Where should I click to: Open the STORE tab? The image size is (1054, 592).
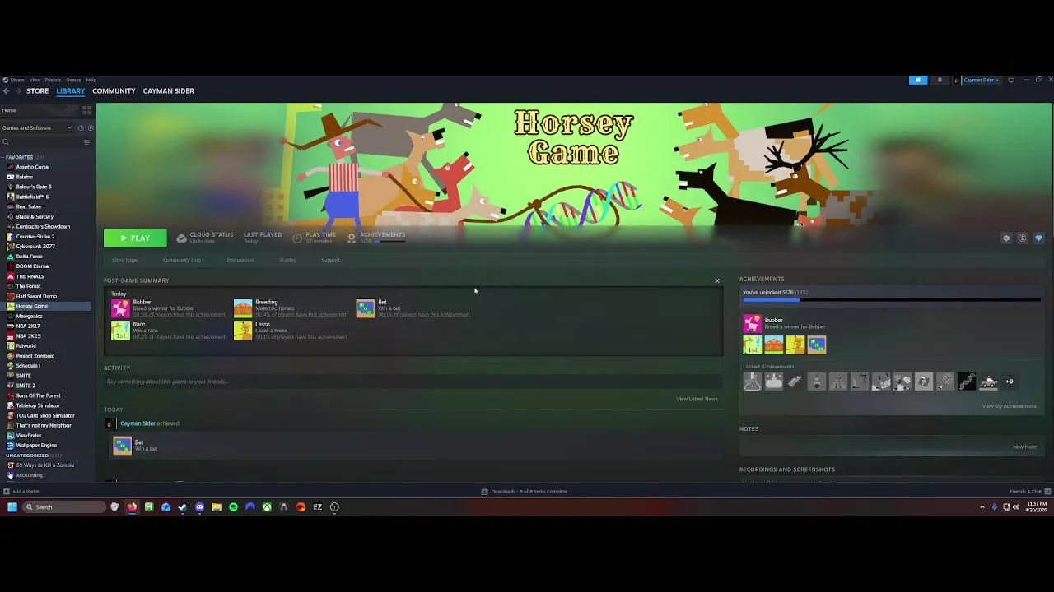[37, 91]
